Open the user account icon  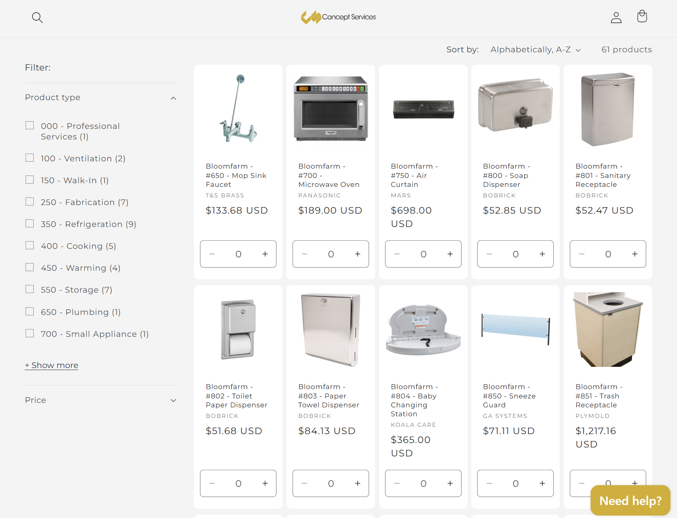616,17
